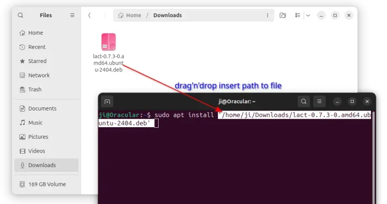
Task: Toggle list view in Files
Action: click(297, 15)
